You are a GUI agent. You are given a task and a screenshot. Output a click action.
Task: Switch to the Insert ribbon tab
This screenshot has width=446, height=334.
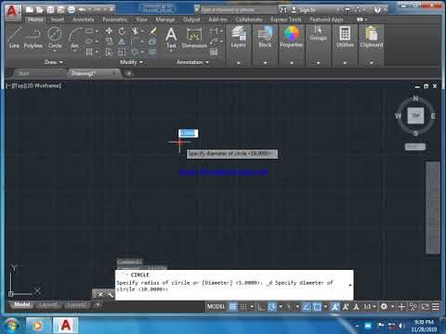(x=58, y=19)
